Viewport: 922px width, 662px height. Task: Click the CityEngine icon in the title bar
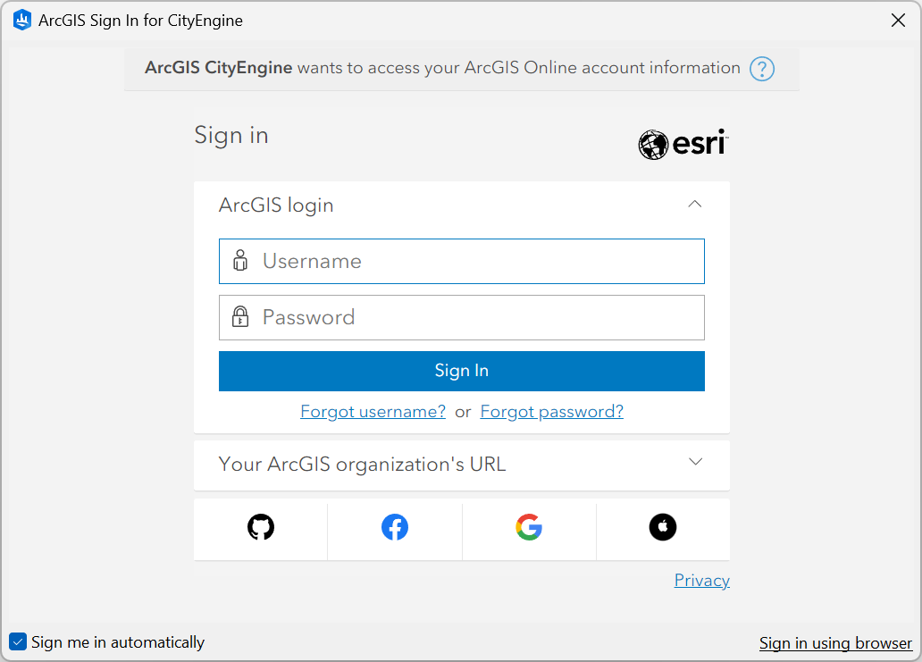[x=21, y=20]
